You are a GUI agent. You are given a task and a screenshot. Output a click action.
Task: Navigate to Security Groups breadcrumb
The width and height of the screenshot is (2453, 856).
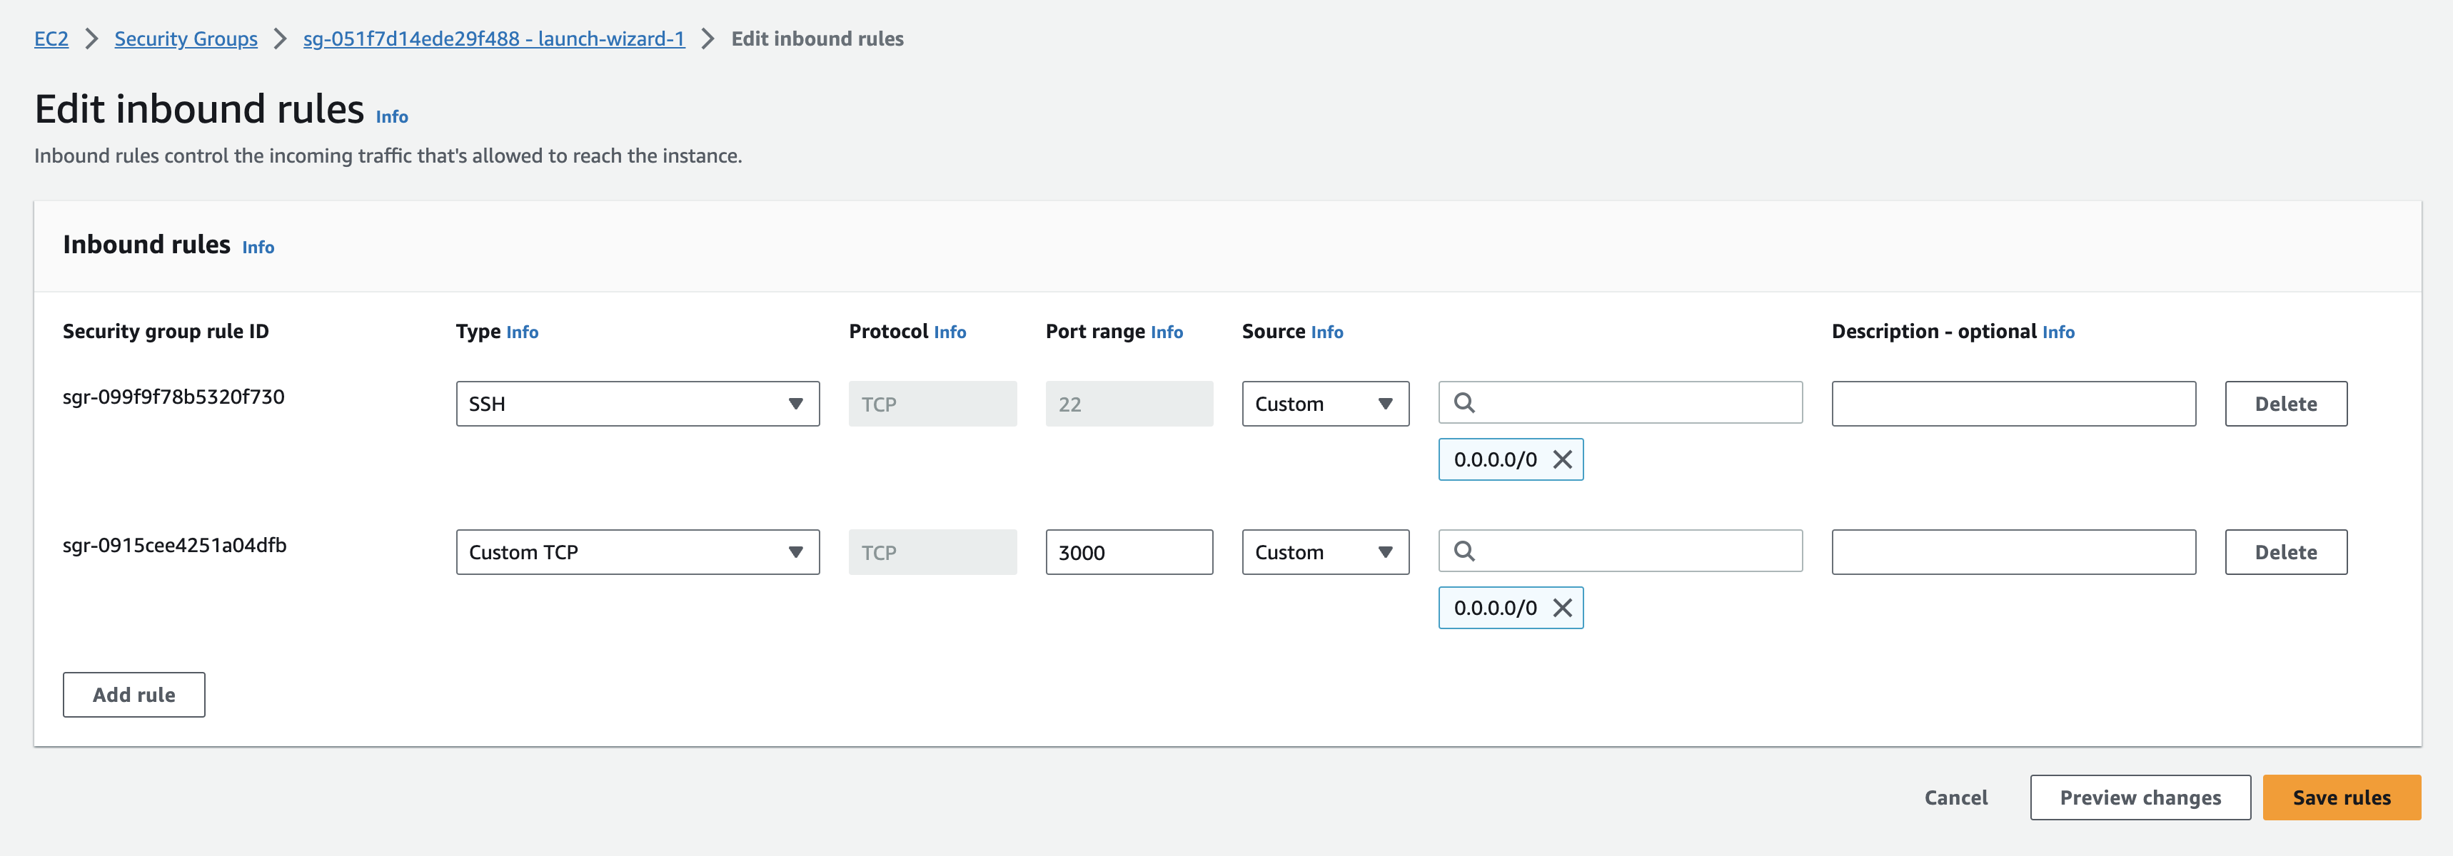pyautogui.click(x=186, y=39)
